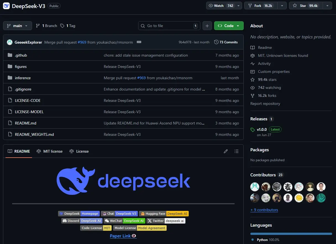Viewport: 336px width, 244px height.
Task: Select the MIT license tab
Action: click(x=49, y=151)
